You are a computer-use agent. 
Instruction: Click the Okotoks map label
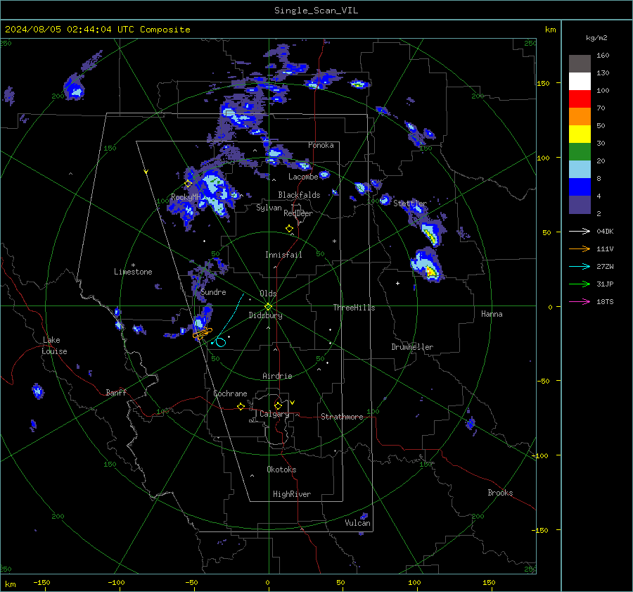click(x=281, y=470)
